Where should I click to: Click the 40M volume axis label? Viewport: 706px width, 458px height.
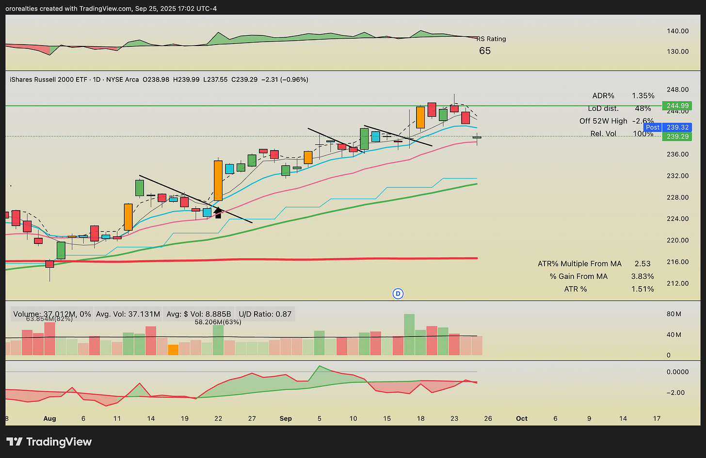(674, 335)
